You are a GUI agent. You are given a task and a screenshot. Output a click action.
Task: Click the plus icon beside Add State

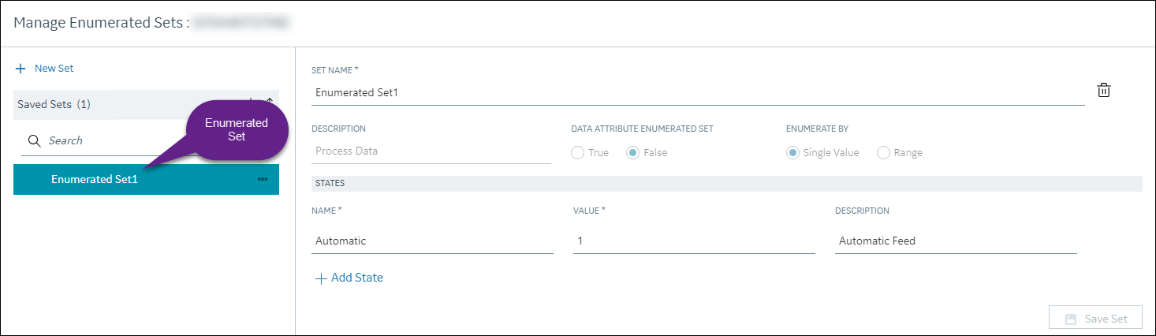(321, 278)
